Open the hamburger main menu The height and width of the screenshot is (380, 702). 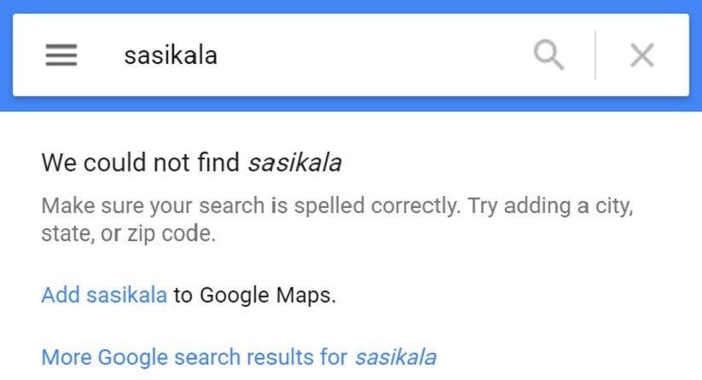tap(61, 55)
